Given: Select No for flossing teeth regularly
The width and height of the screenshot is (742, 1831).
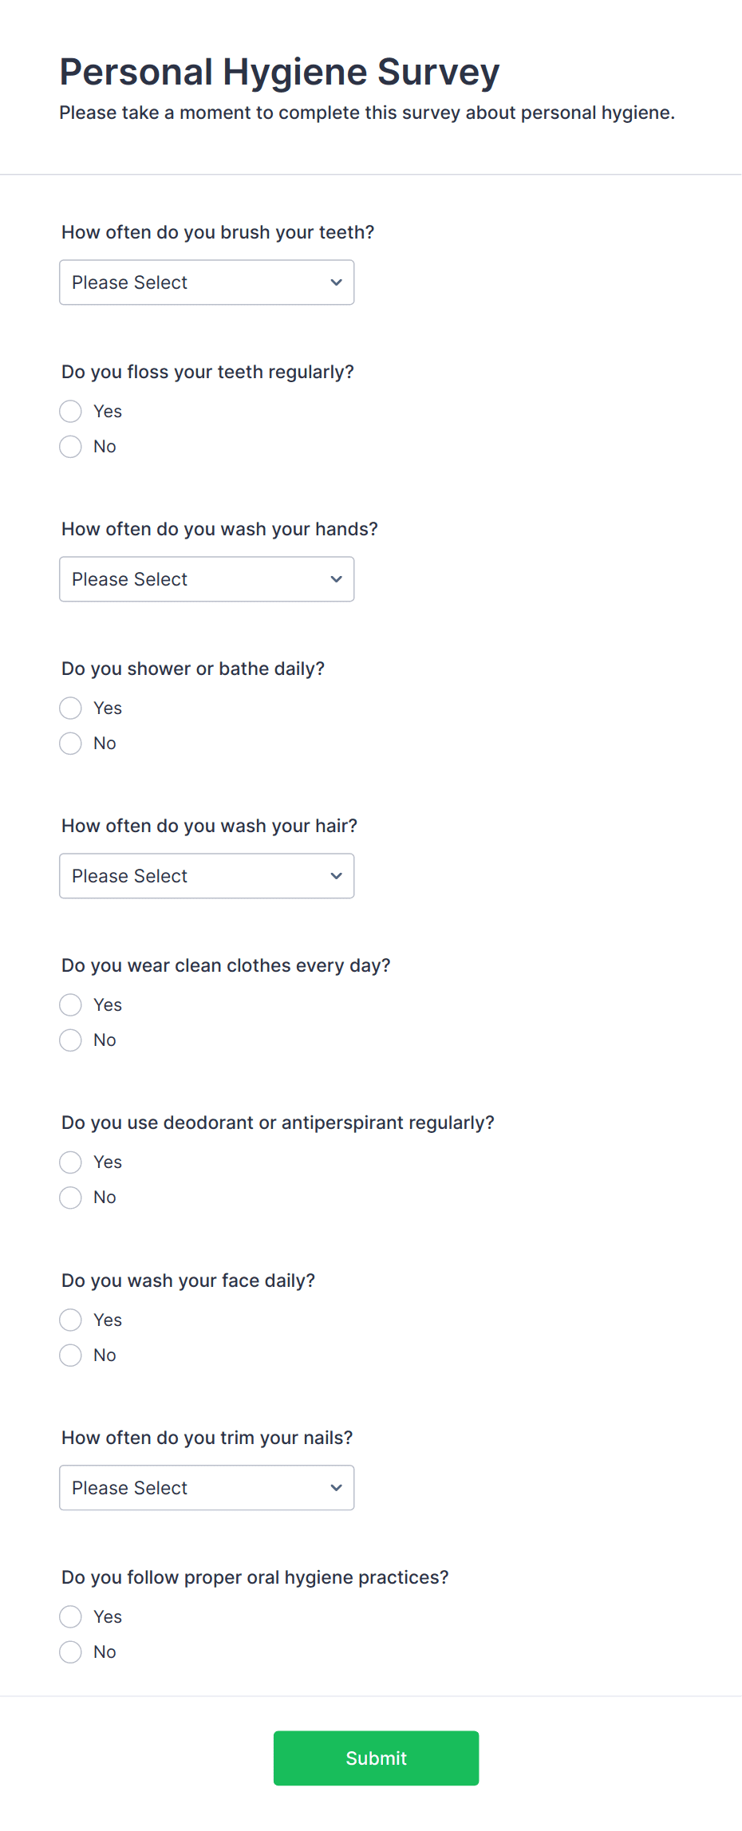Looking at the screenshot, I should point(70,447).
